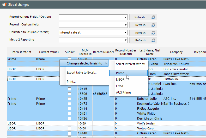The height and width of the screenshot is (138, 206).
Task: Enable Submit checkbox for Wolfe Jordan row
Action: click(69, 123)
